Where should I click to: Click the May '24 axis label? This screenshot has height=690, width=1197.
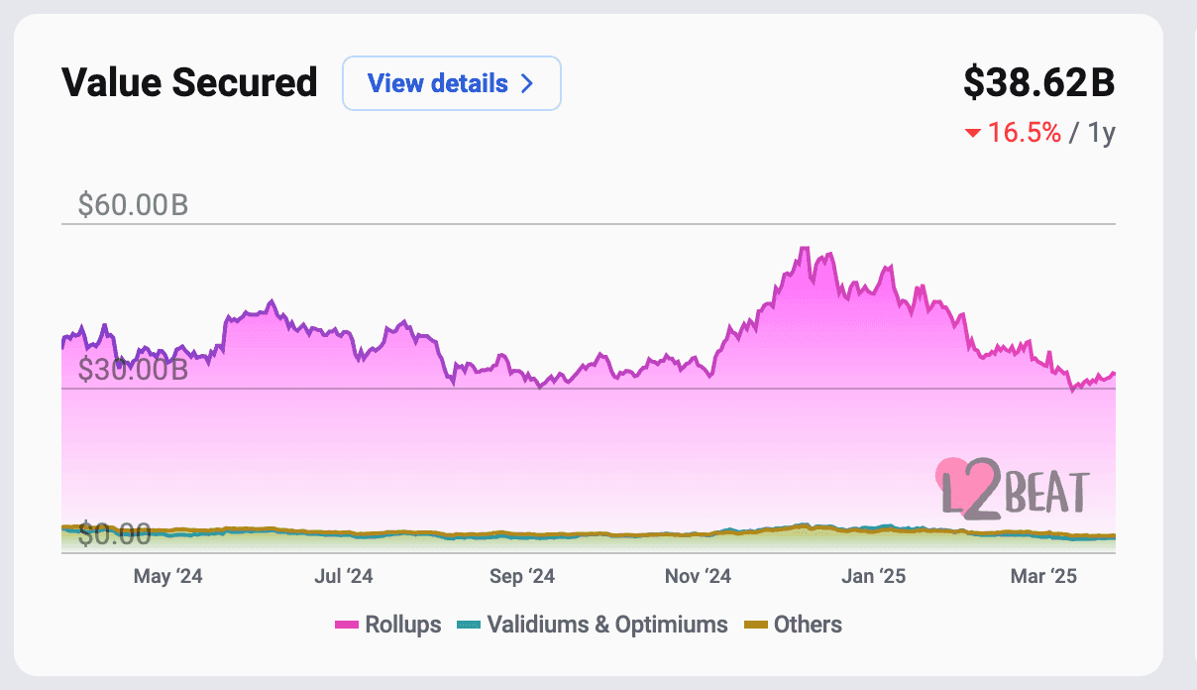(x=167, y=577)
